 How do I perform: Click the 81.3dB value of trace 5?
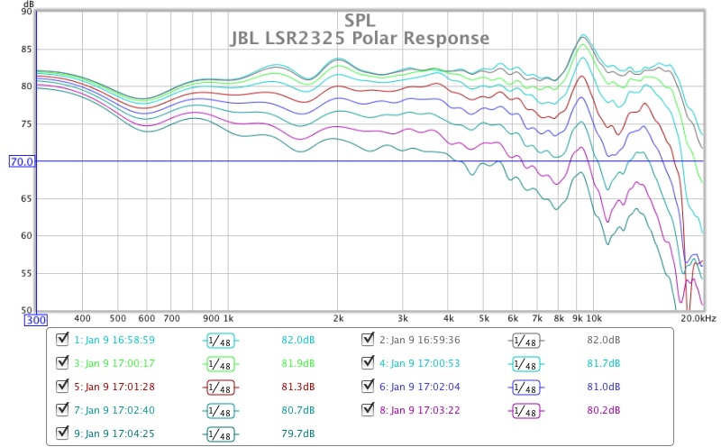tap(298, 387)
